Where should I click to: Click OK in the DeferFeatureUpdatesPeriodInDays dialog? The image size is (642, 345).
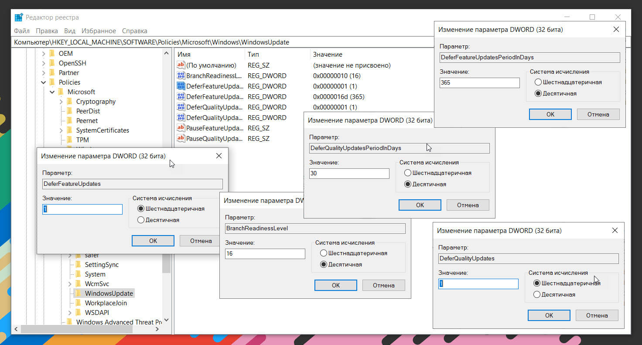coord(550,114)
